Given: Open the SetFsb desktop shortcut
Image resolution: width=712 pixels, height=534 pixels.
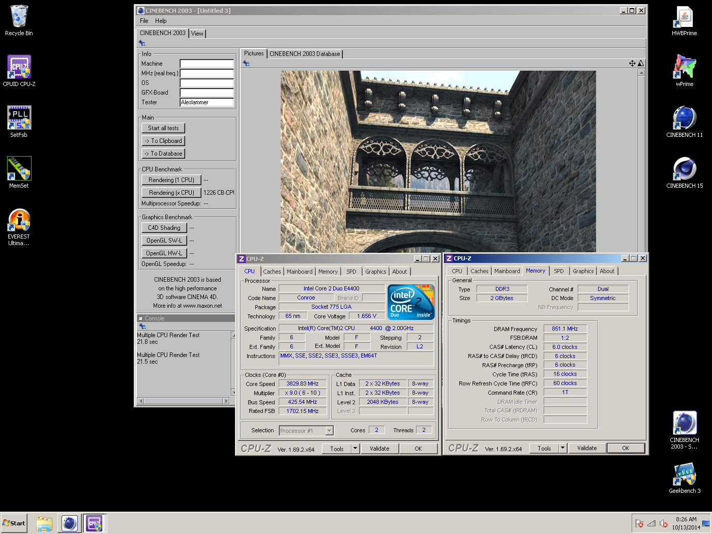Looking at the screenshot, I should 19,122.
